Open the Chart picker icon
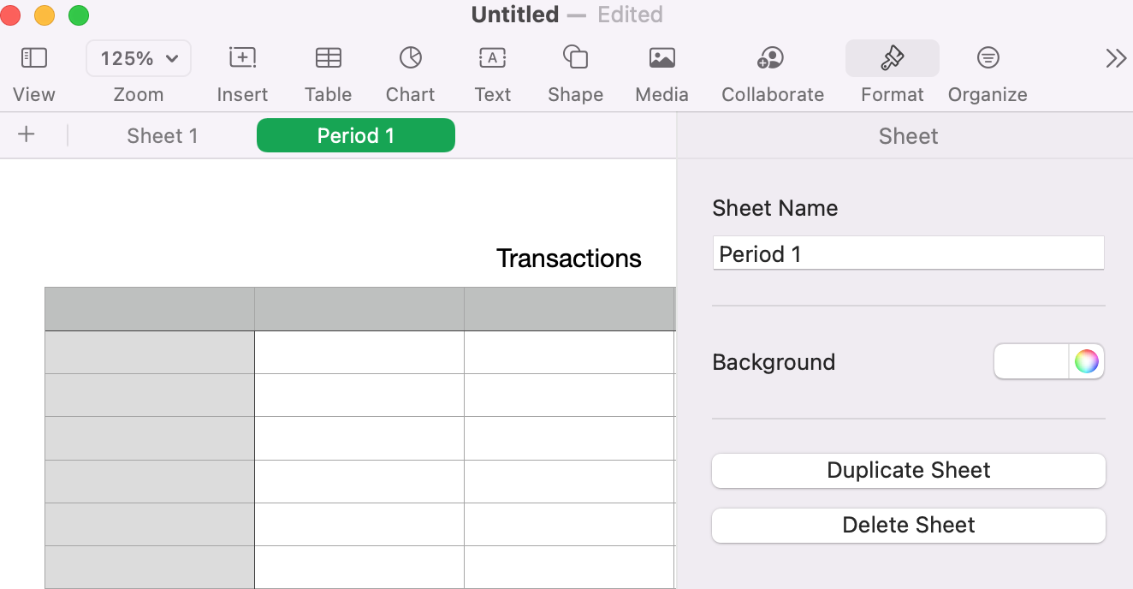The height and width of the screenshot is (589, 1133). coord(410,58)
